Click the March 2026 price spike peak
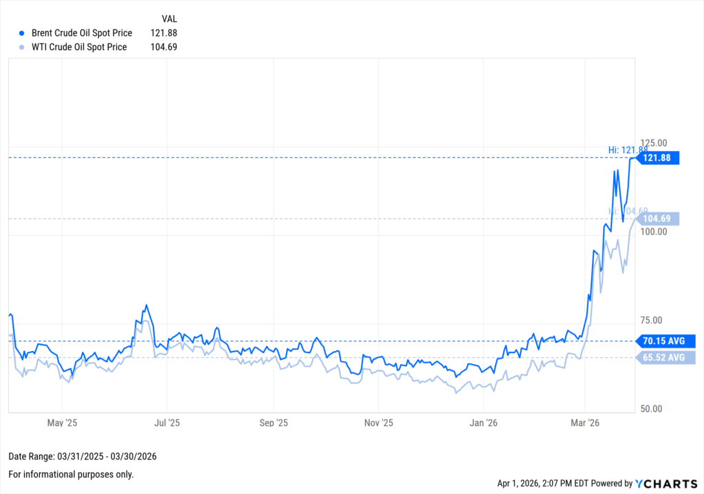704x494 pixels. coord(633,158)
